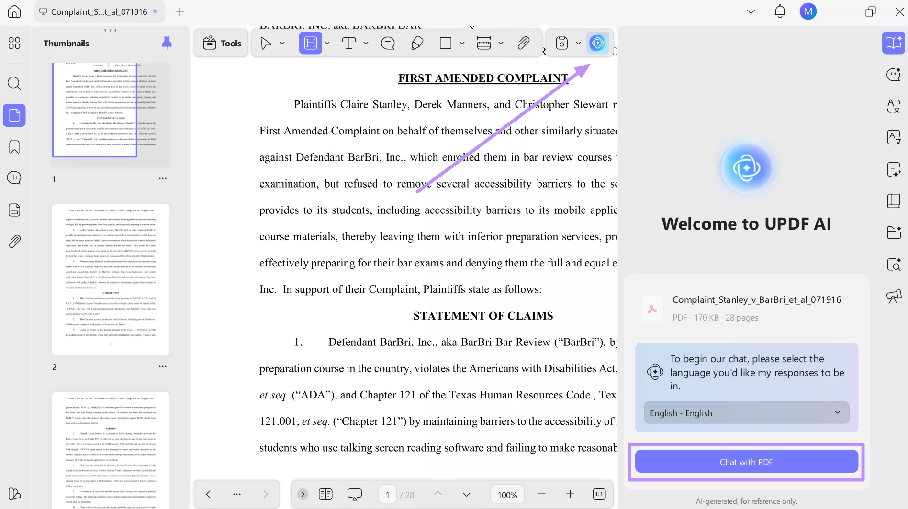Expand the shapes tool dropdown
The height and width of the screenshot is (509, 908).
[462, 43]
